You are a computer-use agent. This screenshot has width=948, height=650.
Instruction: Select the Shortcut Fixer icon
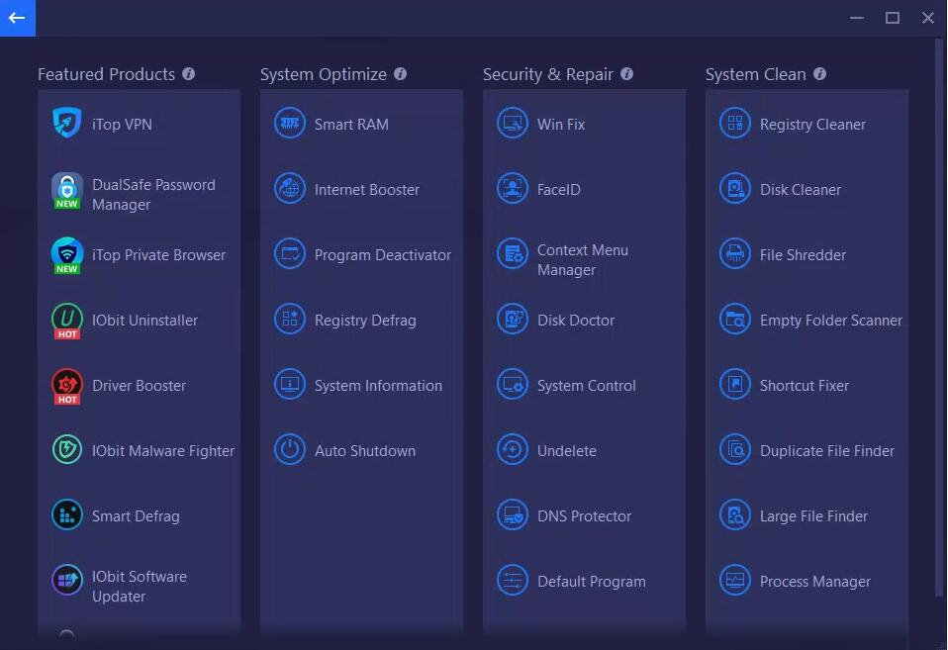click(735, 385)
